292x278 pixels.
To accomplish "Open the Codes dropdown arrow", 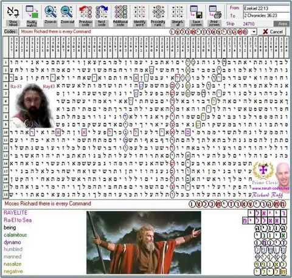I will [254, 32].
